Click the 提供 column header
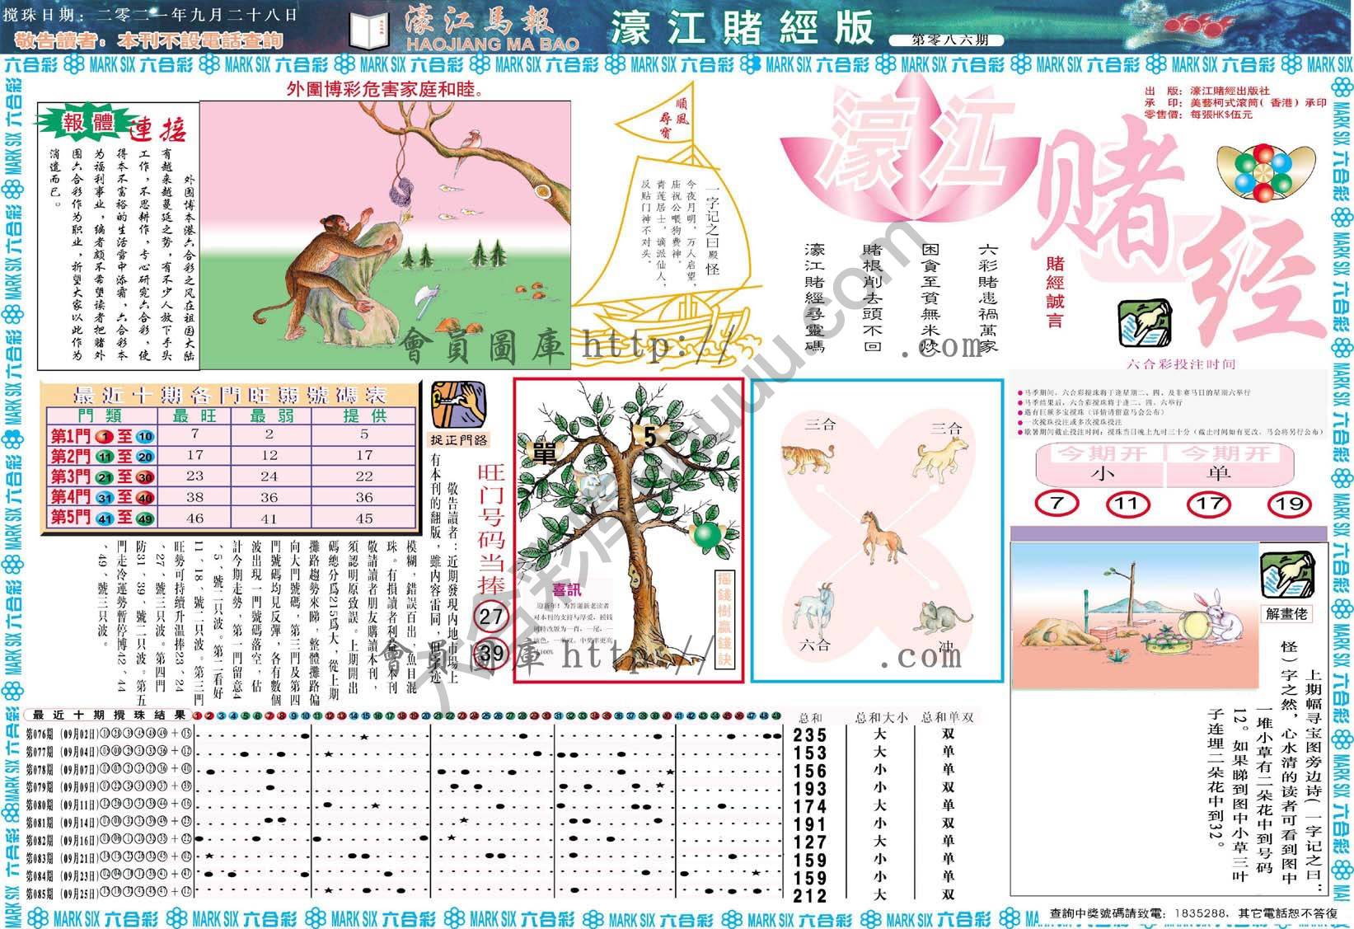Screen dimensions: 1354x929 pos(364,416)
